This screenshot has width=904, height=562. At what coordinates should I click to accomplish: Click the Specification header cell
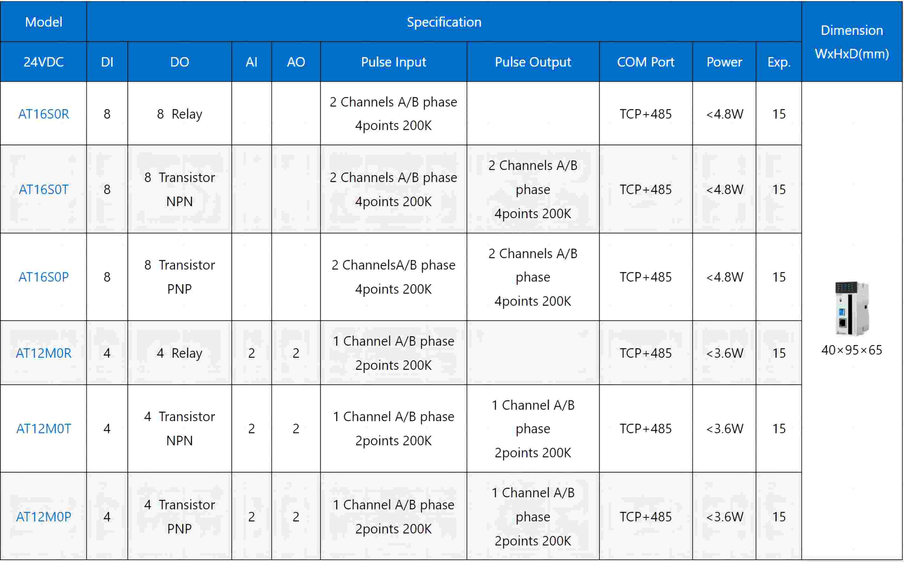444,22
